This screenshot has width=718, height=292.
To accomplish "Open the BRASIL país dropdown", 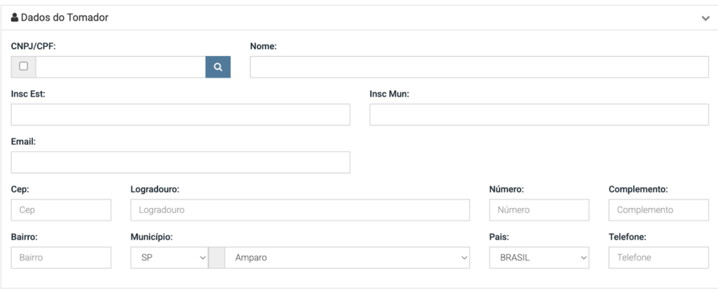I will coord(538,258).
